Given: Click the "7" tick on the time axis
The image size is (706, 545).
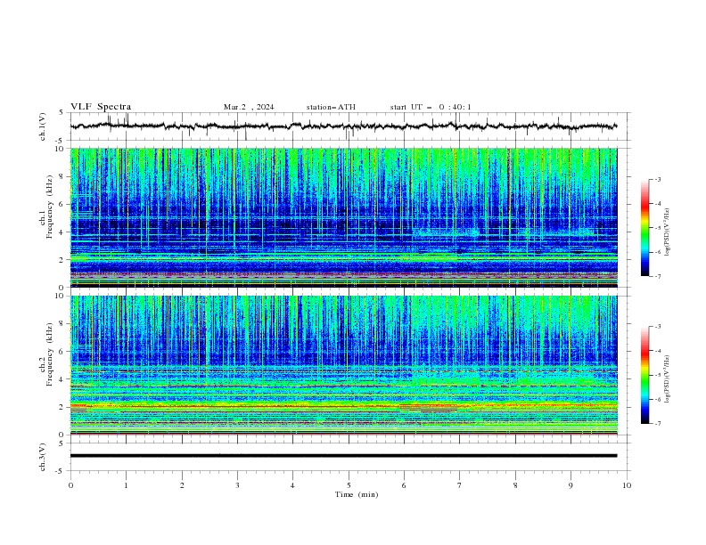Looking at the screenshot, I should (x=460, y=485).
